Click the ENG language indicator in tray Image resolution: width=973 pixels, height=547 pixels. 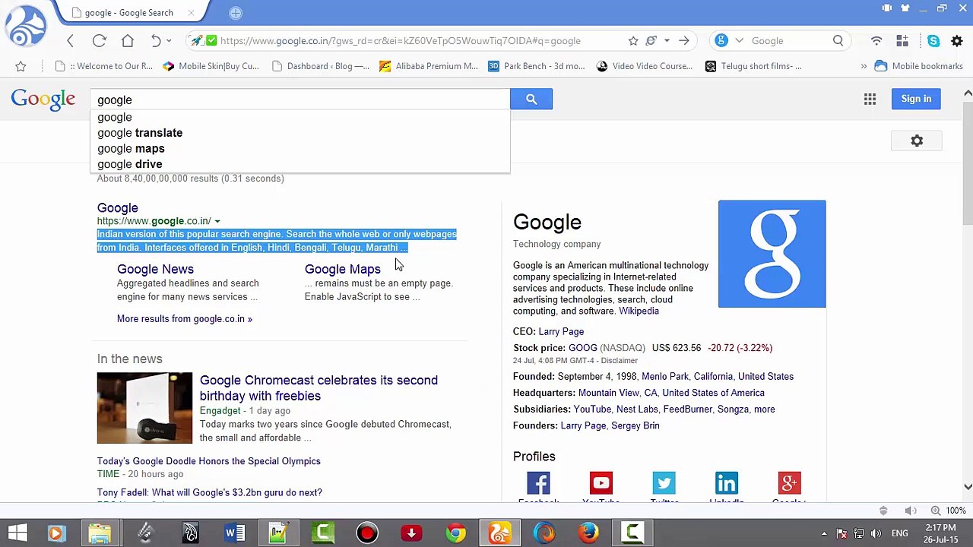(899, 533)
